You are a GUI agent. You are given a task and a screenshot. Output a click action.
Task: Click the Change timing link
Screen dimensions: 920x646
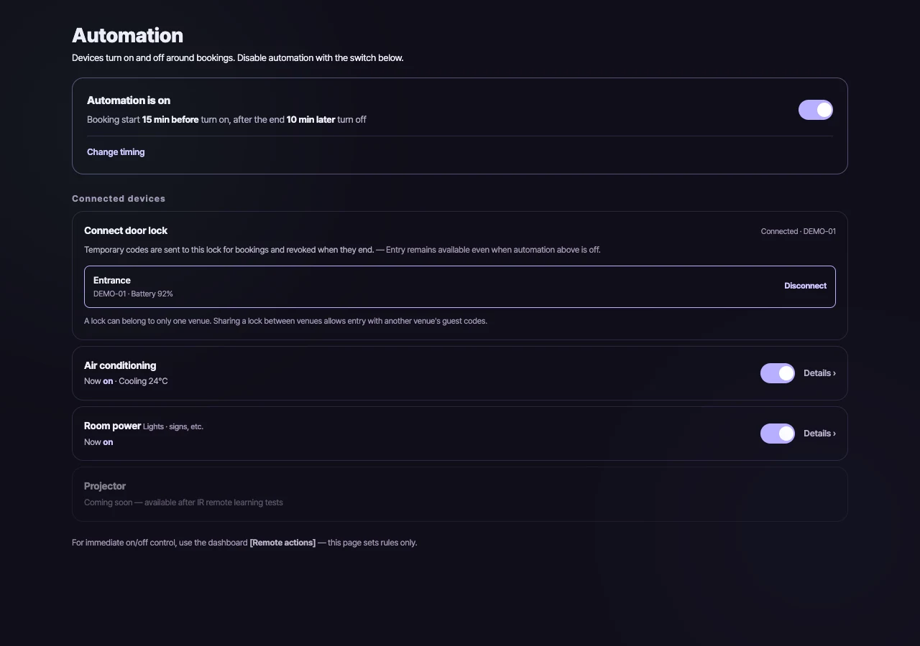click(116, 152)
